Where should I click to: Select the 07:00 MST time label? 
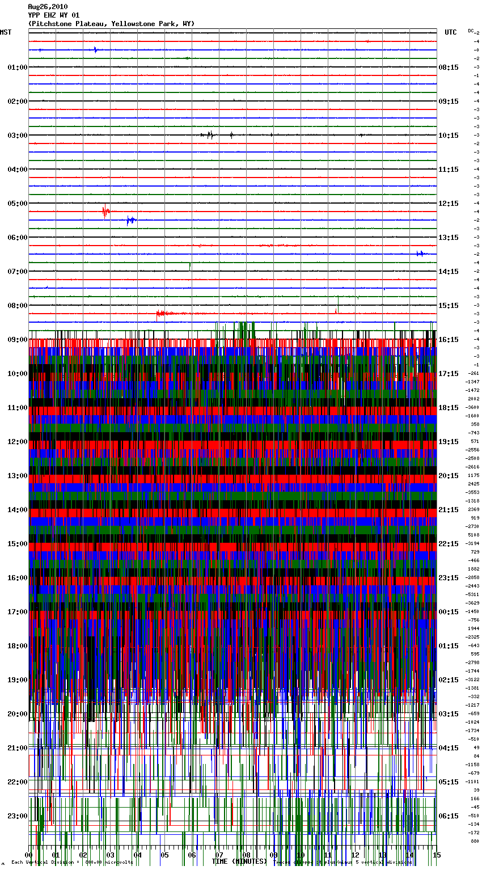pos(18,272)
